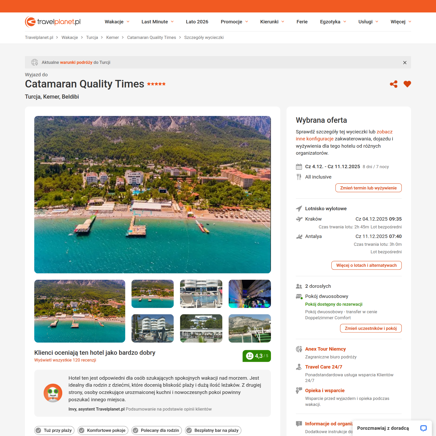The height and width of the screenshot is (436, 436).
Task: Click the globe icon in the travel conditions banner
Action: pyautogui.click(x=35, y=62)
